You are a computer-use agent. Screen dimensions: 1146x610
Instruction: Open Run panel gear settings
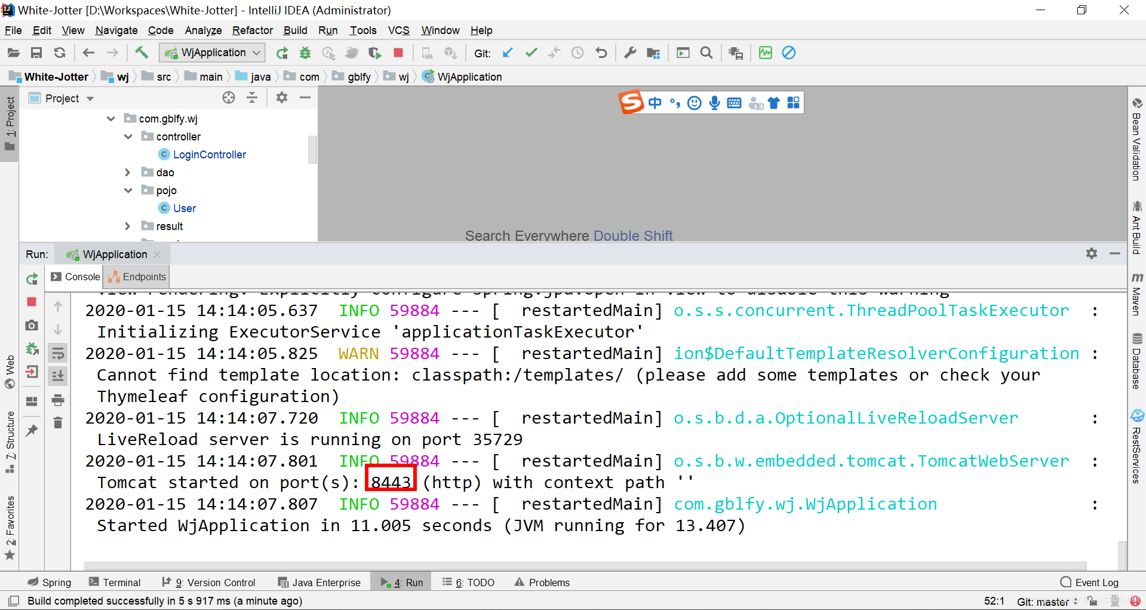(x=1092, y=253)
